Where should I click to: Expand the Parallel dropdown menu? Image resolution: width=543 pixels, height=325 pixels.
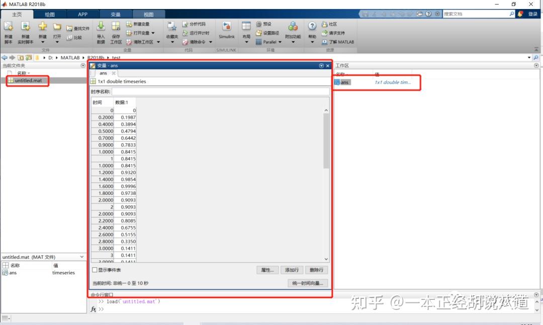click(280, 42)
